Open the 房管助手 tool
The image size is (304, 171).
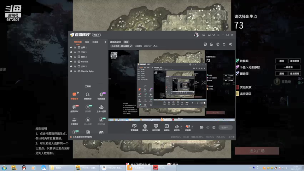click(88, 96)
